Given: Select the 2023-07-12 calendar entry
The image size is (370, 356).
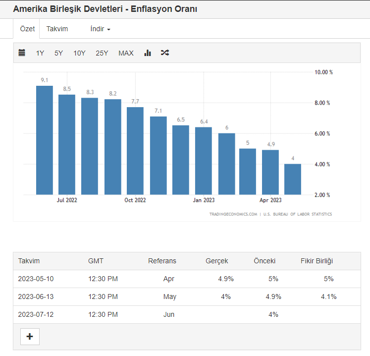Looking at the screenshot, I should point(36,314).
